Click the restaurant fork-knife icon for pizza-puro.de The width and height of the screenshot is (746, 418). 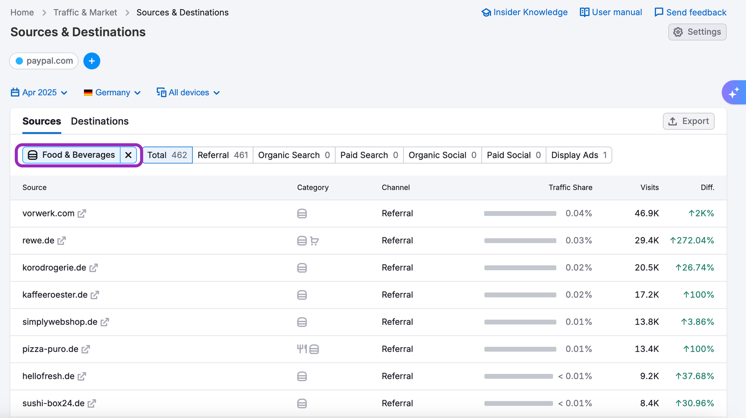[302, 349]
